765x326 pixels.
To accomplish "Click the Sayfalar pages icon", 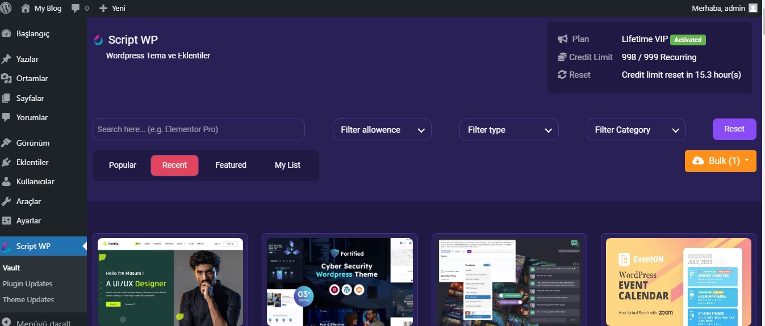I will (7, 98).
